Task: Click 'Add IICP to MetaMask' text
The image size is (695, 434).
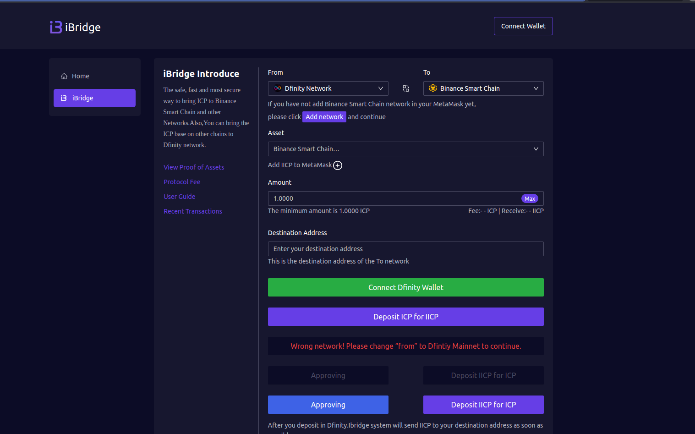Action: (300, 165)
